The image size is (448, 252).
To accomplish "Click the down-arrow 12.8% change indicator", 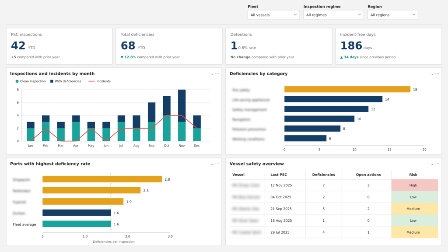I will point(128,57).
